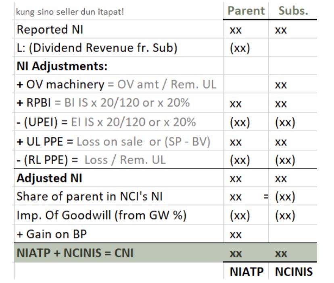This screenshot has width=334, height=283.
Task: Select the Reported NI label cell
Action: 119,29
